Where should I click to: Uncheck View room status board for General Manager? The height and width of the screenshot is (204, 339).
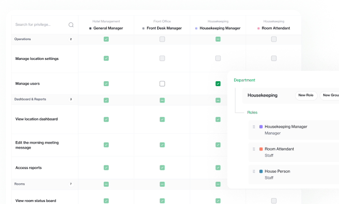(106, 201)
